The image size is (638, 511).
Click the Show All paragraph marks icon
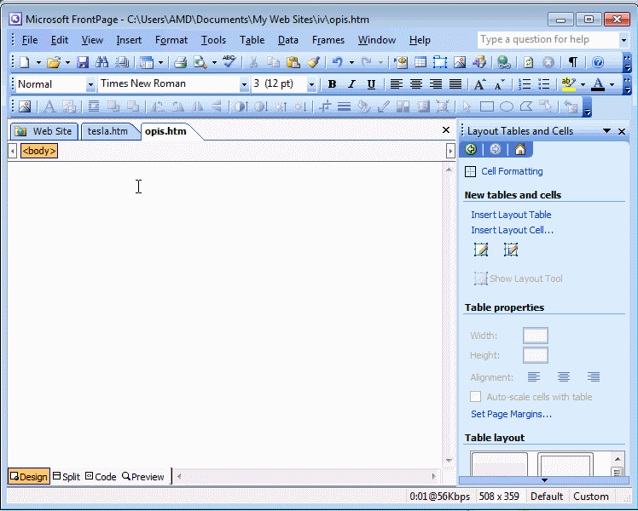(x=573, y=62)
